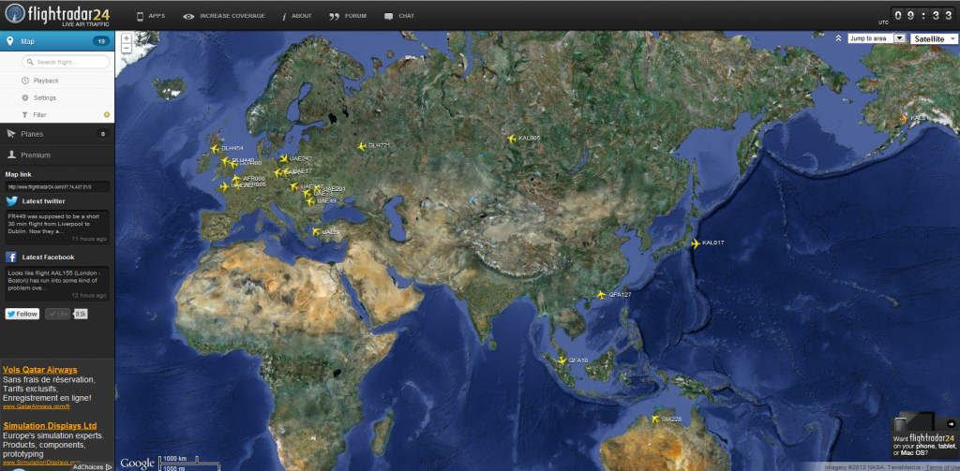Click the Latest twitter heading

point(43,200)
